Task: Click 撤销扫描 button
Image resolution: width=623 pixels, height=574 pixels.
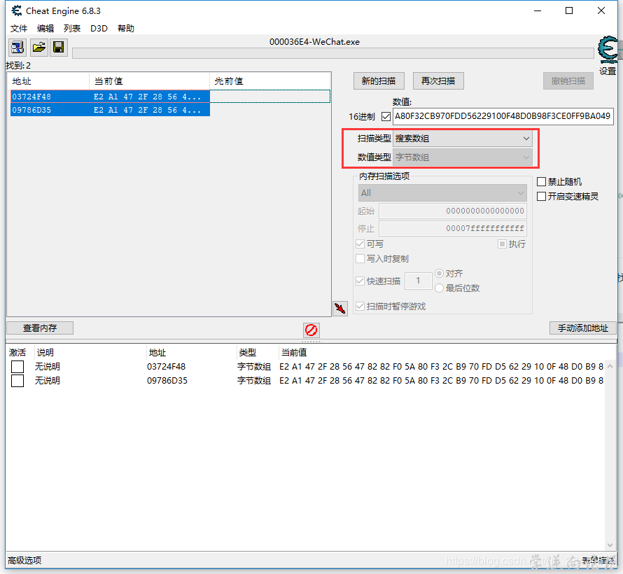Action: pos(568,81)
